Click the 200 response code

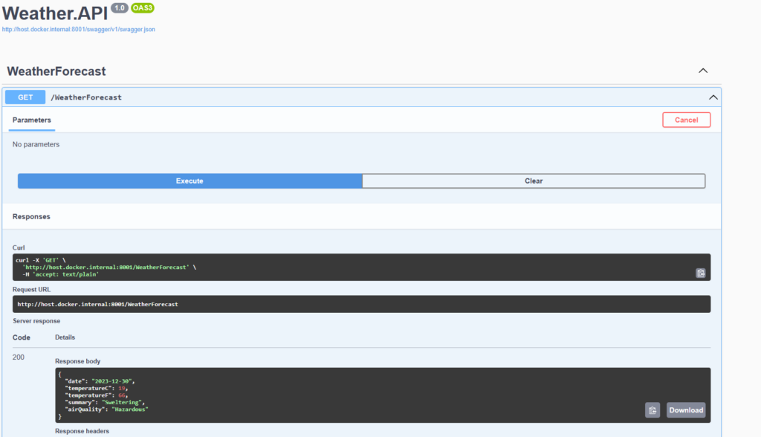[19, 357]
